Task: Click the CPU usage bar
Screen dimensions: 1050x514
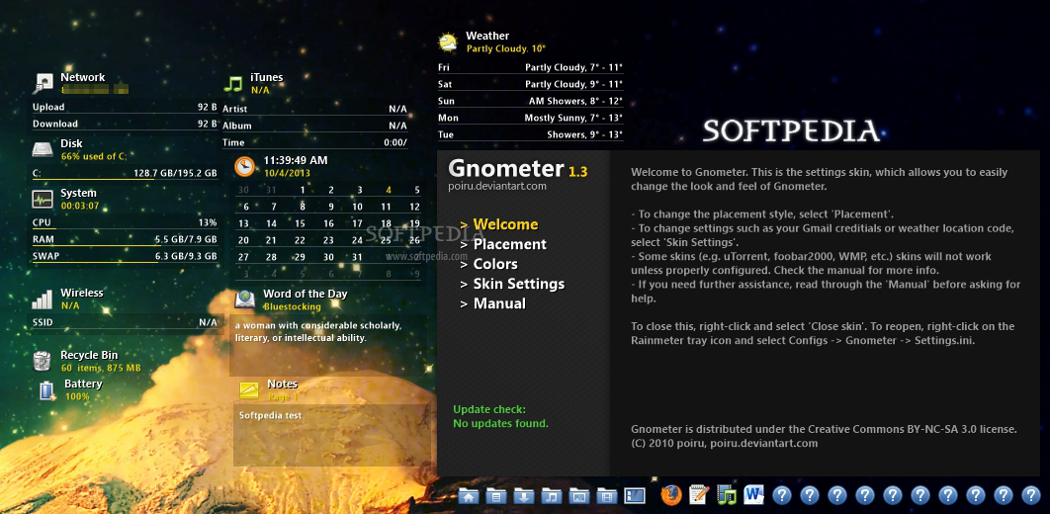Action: tap(125, 229)
